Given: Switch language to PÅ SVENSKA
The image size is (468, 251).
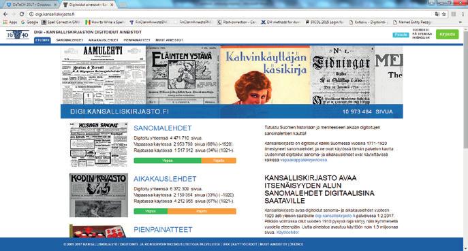Looking at the screenshot, I should (x=422, y=34).
